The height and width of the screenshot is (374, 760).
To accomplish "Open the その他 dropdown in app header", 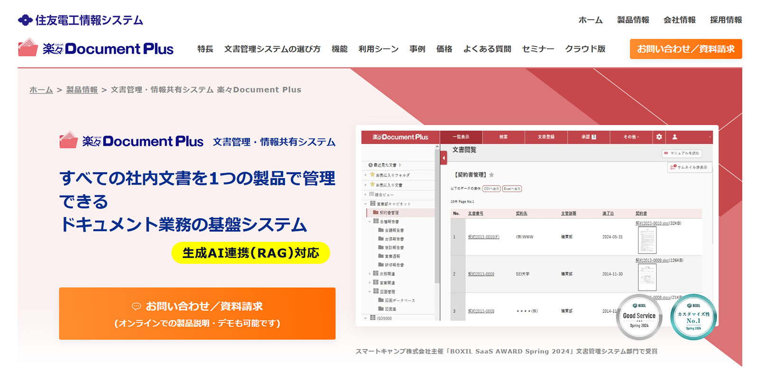I will 631,137.
